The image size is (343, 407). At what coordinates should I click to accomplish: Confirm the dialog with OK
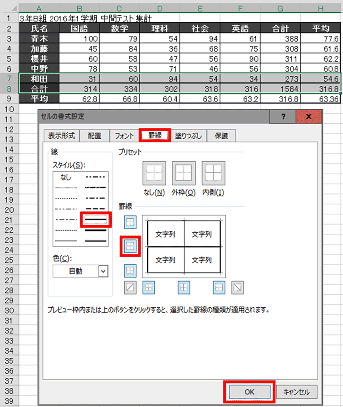250,392
